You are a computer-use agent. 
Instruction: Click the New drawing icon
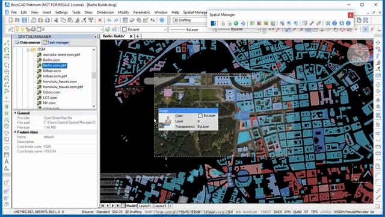(11, 20)
